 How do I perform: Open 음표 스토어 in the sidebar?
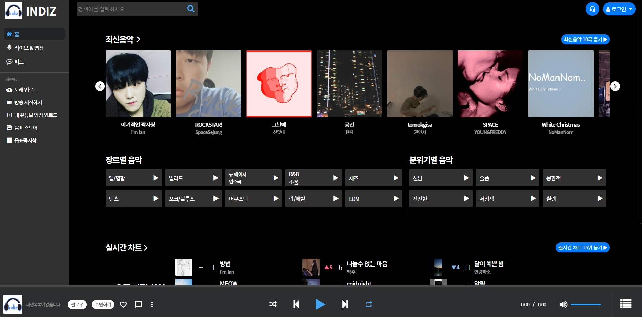(x=22, y=128)
